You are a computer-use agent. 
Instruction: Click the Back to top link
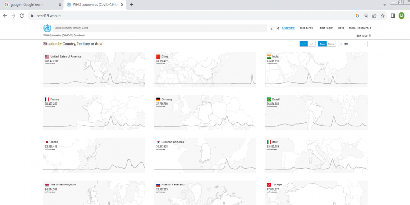pos(364,36)
